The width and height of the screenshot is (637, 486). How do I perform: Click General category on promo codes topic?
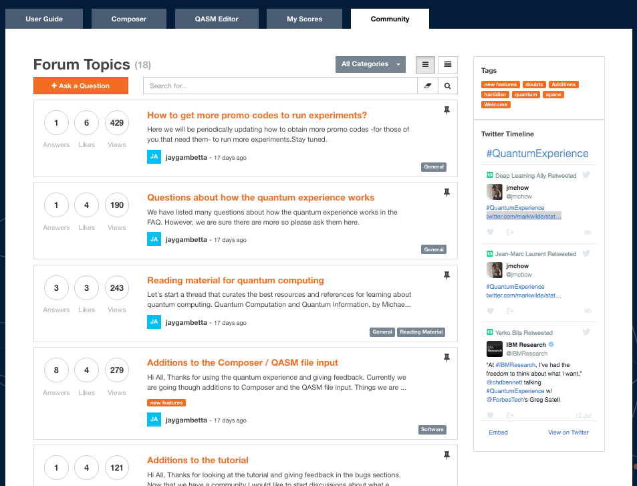click(x=434, y=167)
